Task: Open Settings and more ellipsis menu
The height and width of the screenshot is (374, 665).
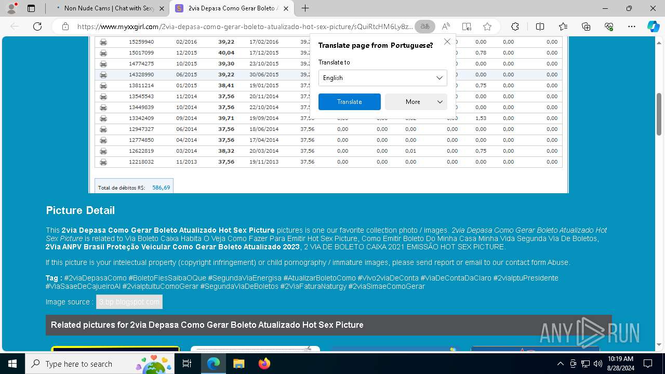Action: (632, 26)
